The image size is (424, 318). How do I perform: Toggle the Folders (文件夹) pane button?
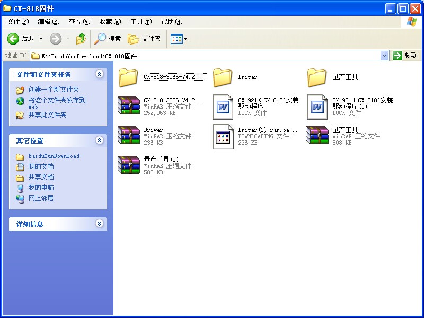[144, 39]
